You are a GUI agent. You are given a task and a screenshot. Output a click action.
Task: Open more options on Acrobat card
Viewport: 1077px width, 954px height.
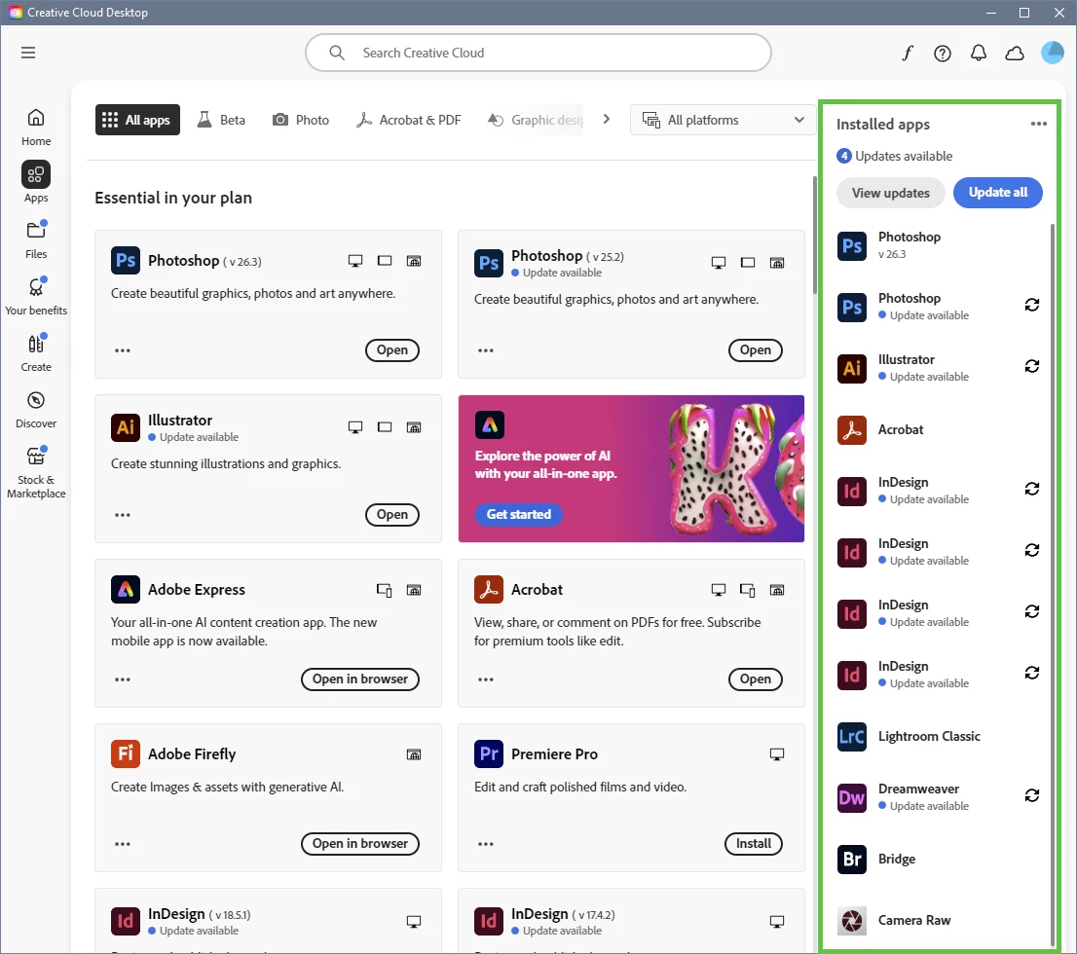coord(486,679)
